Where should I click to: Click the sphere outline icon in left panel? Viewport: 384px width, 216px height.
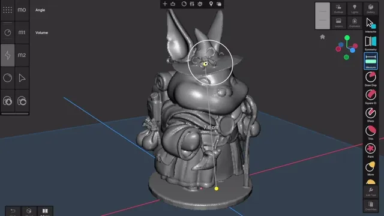[x=8, y=78]
